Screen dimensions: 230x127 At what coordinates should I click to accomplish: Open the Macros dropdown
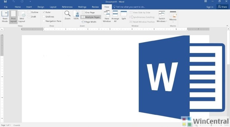[x=173, y=17]
